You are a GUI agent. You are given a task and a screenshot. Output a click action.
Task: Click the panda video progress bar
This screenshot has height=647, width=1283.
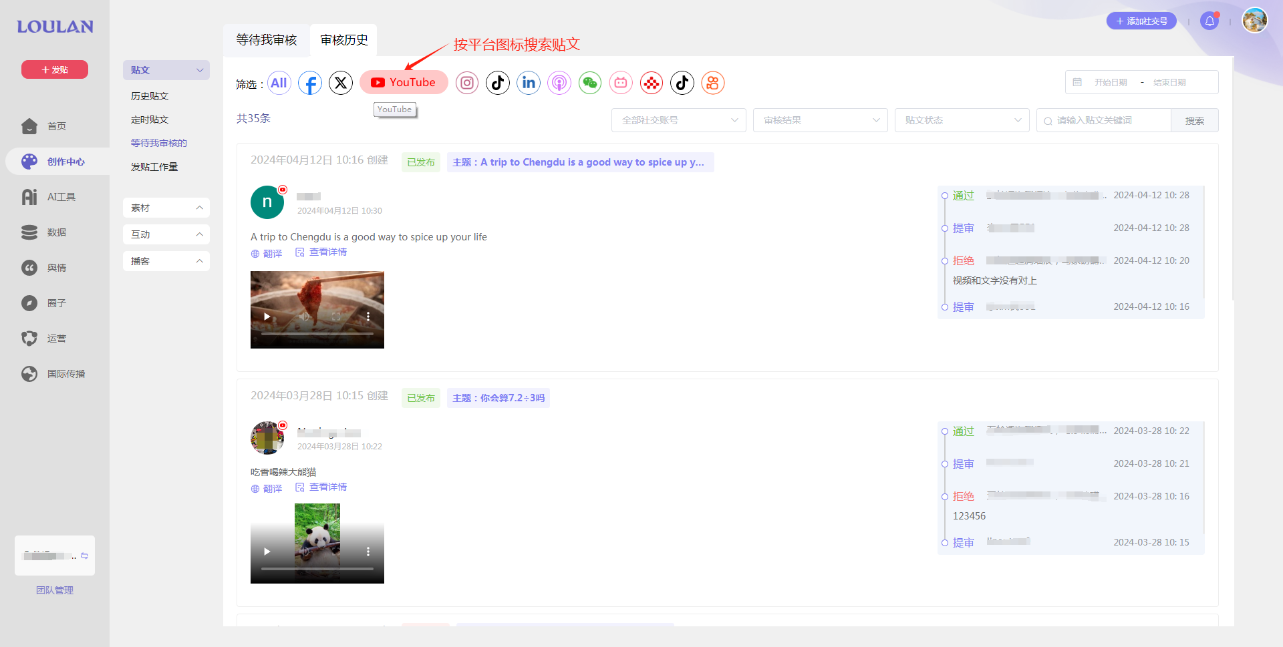[317, 568]
